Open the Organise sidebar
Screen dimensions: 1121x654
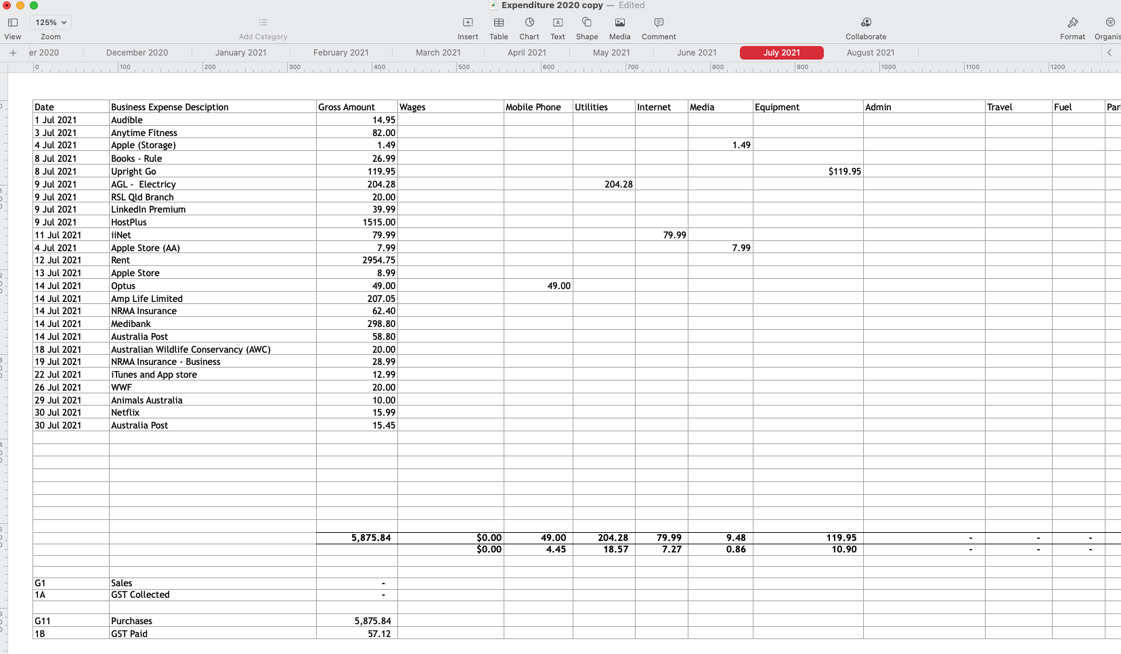[1110, 22]
